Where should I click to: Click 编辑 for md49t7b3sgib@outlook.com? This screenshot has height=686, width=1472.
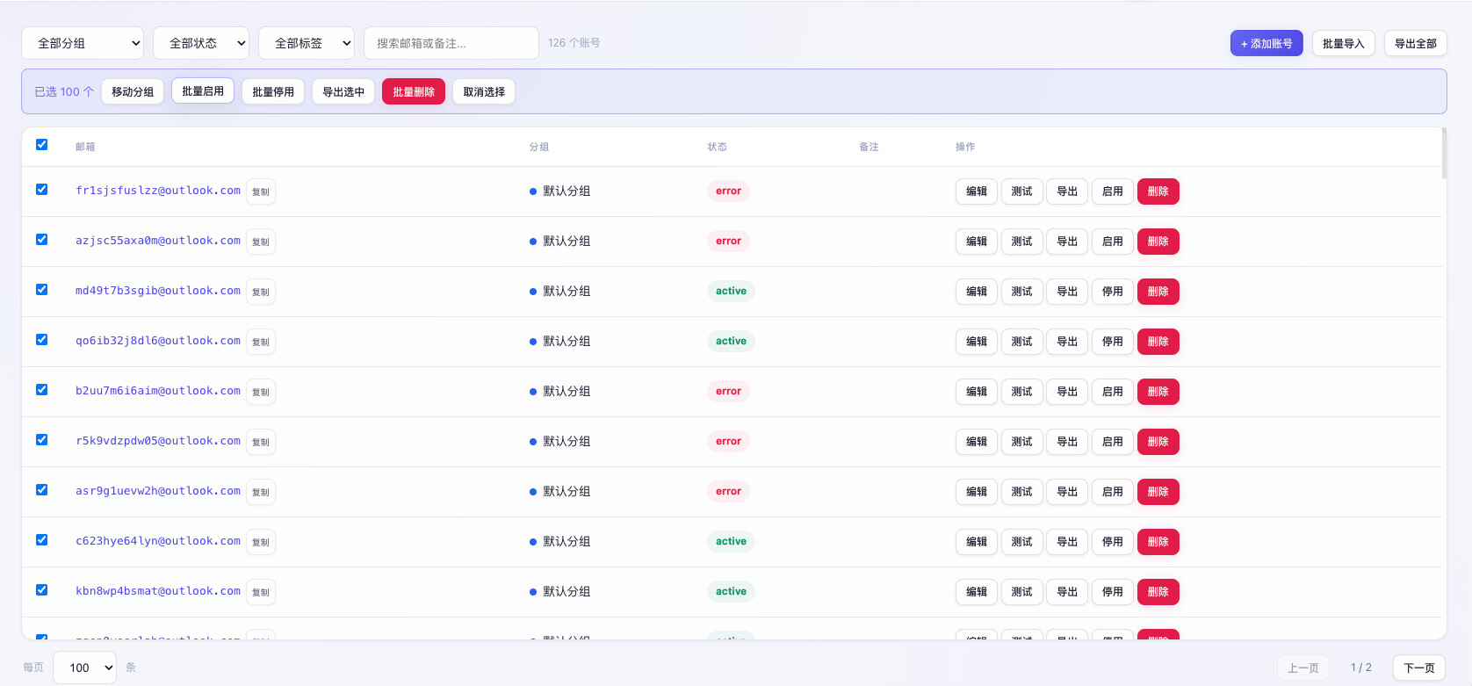tap(977, 292)
